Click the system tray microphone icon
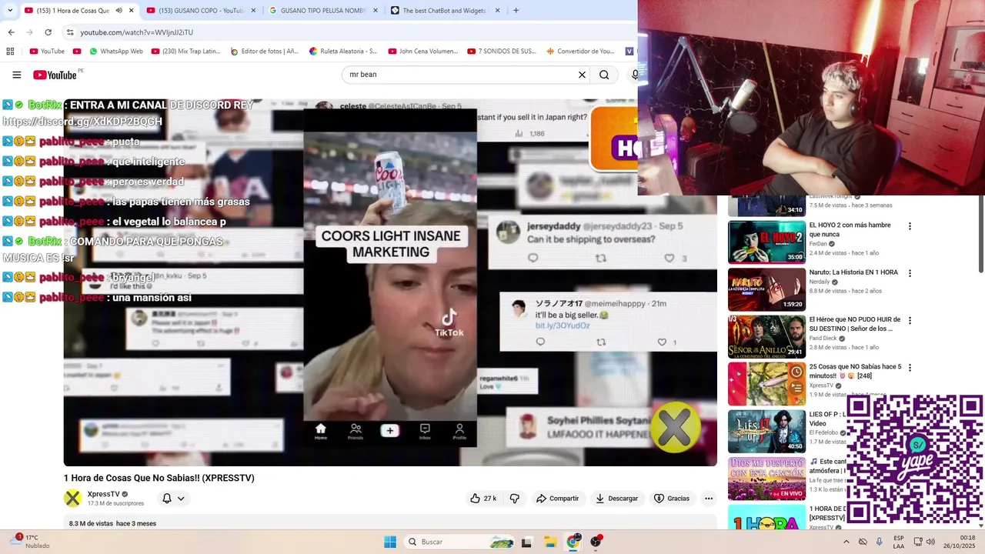 click(880, 542)
